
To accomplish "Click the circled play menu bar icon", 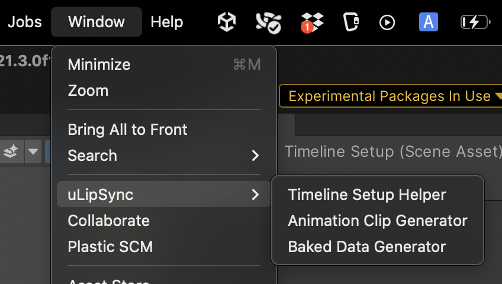I will tap(387, 22).
